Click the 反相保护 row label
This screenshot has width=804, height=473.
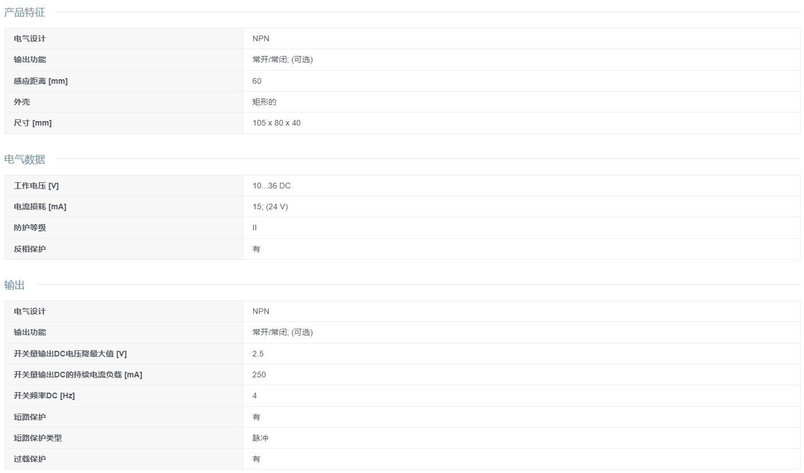(30, 249)
